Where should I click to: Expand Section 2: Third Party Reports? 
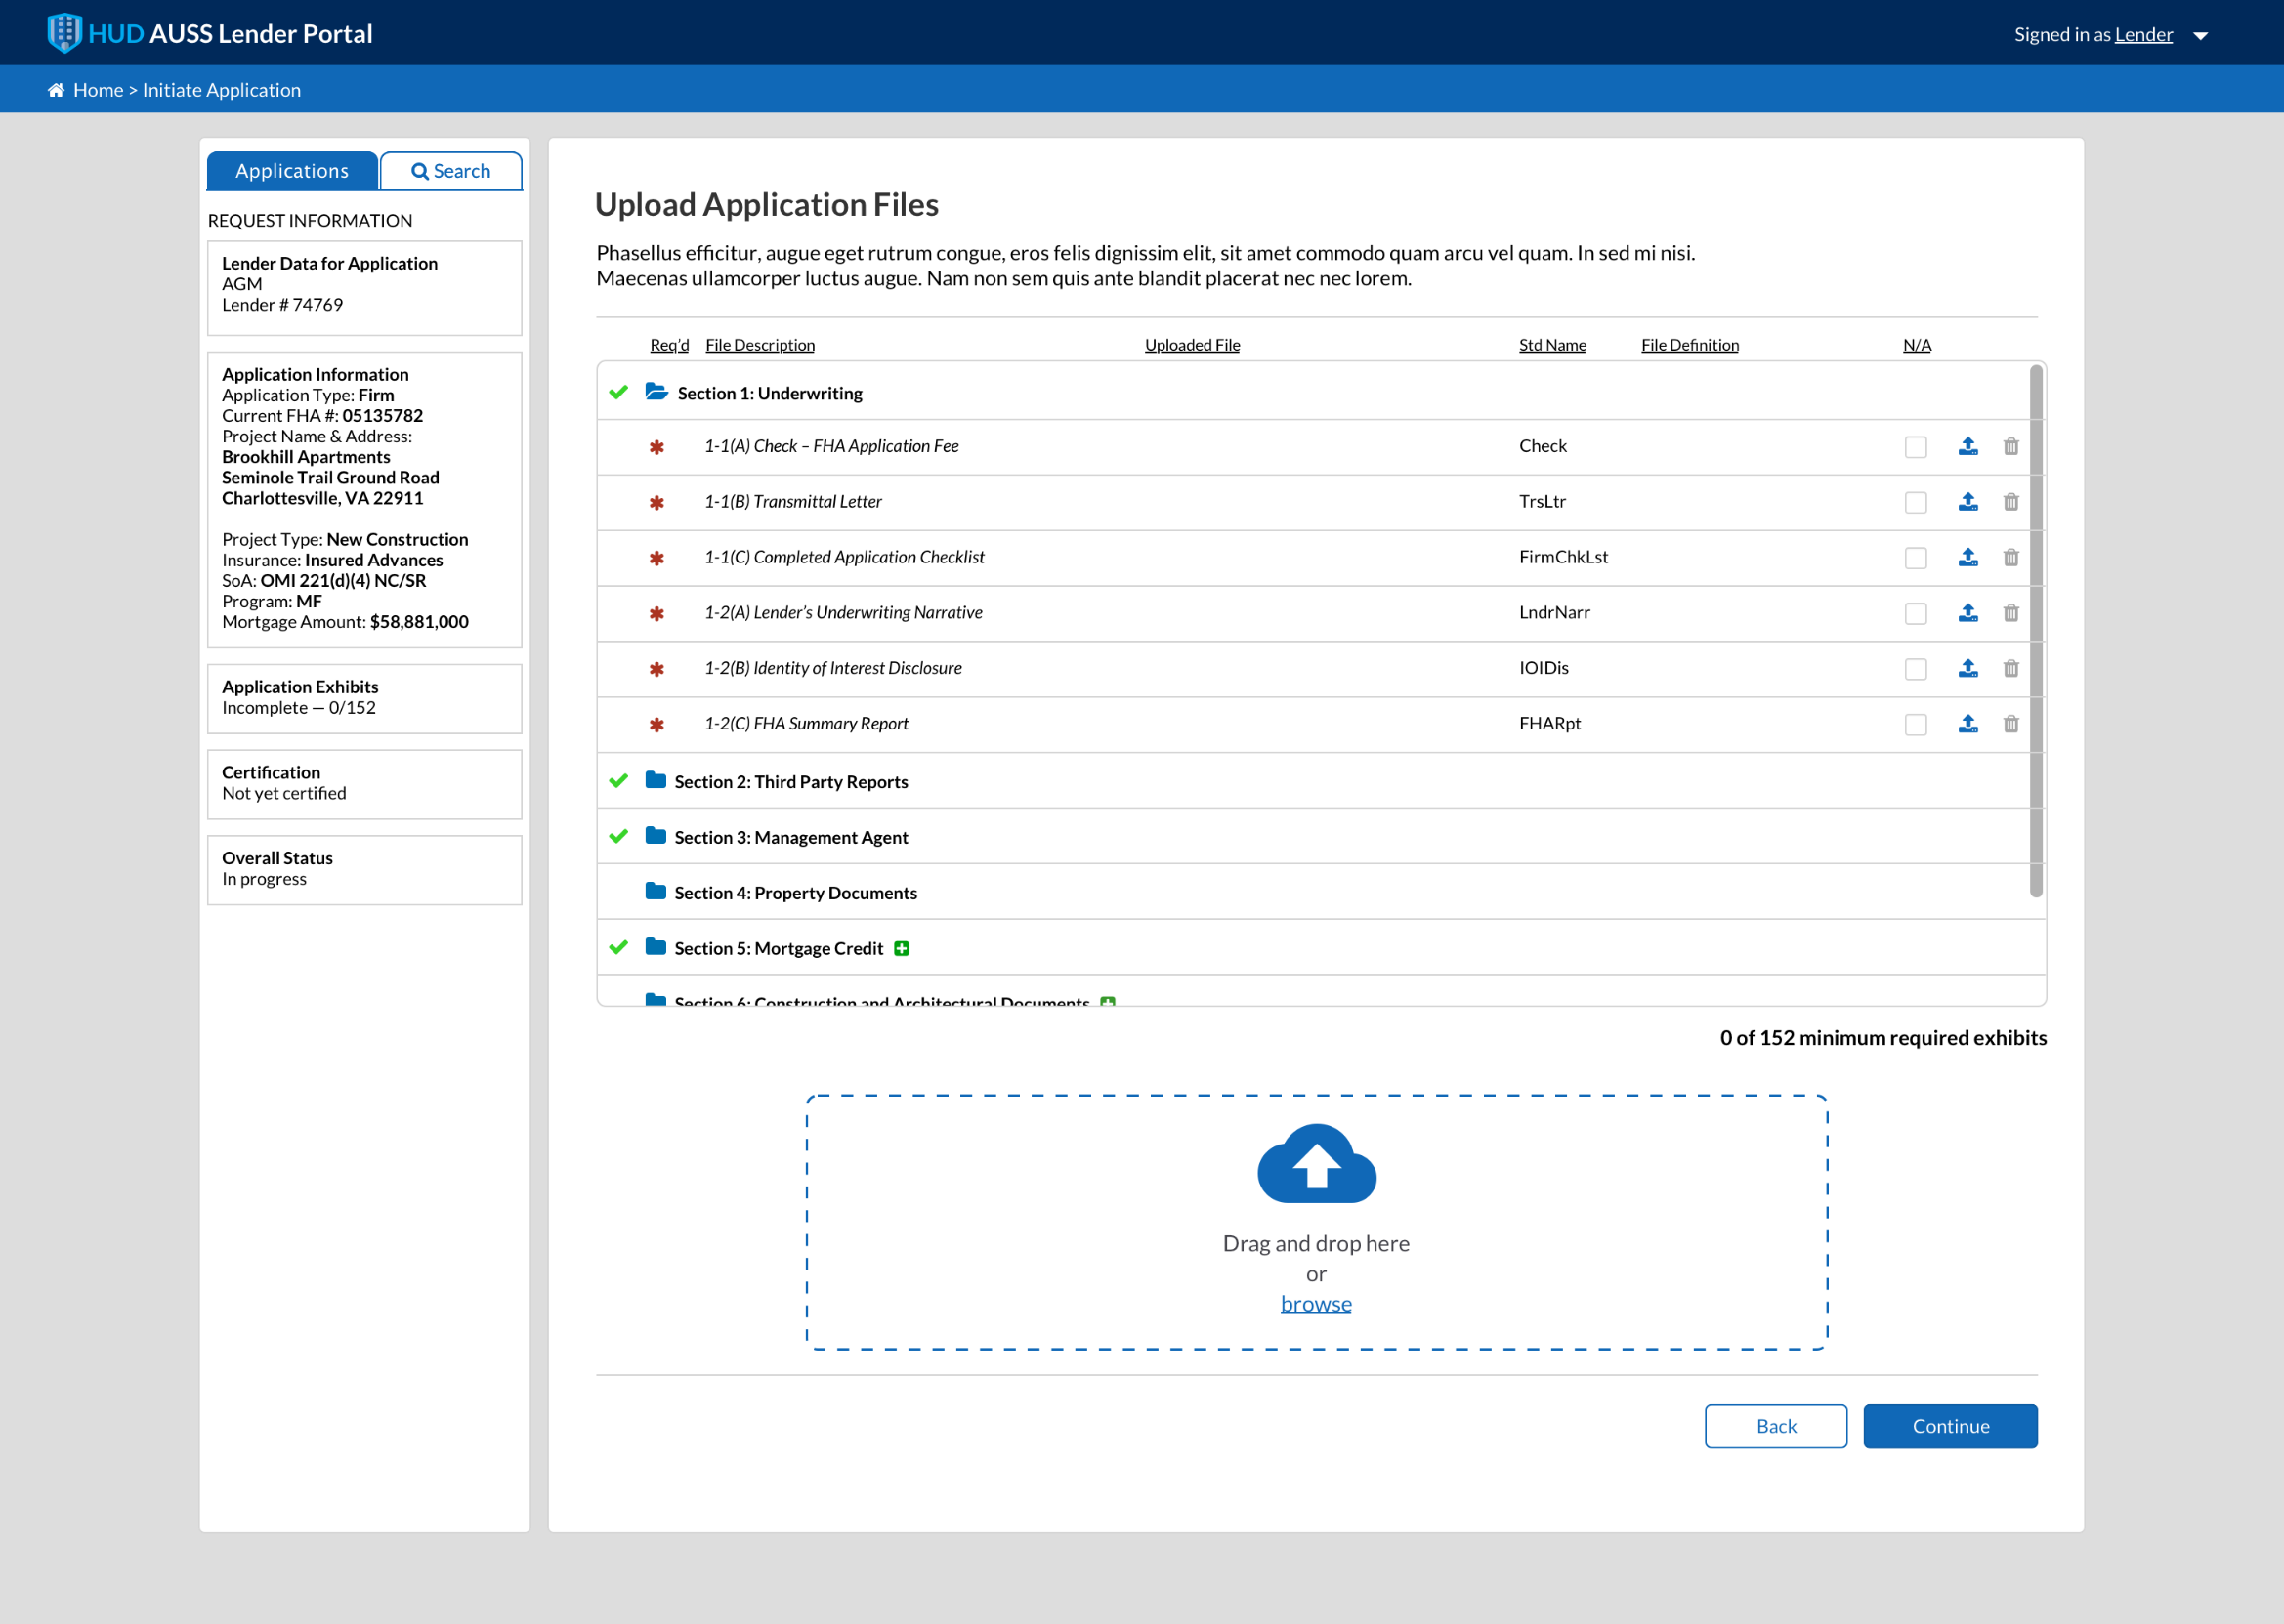656,781
